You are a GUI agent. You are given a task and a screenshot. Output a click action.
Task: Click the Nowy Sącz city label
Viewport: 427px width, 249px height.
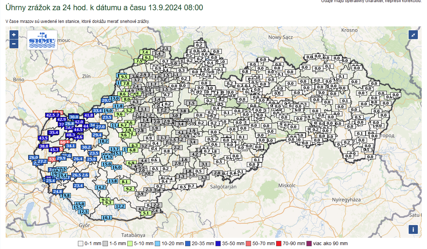pyautogui.click(x=280, y=37)
